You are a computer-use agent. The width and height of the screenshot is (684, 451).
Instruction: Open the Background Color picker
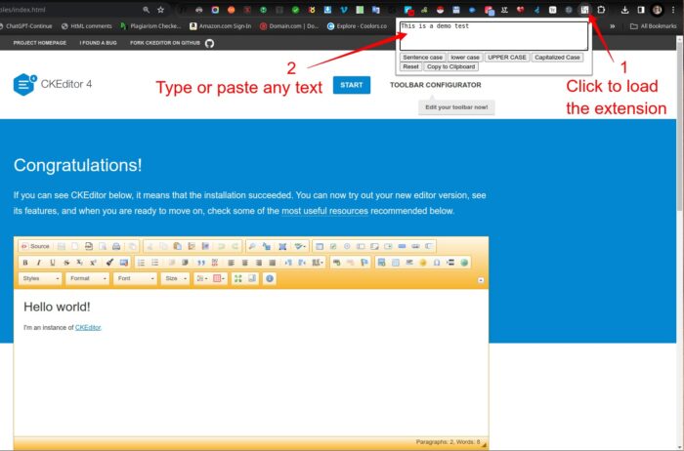tap(218, 278)
